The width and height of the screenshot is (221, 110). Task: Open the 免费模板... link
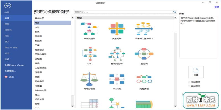10,71
